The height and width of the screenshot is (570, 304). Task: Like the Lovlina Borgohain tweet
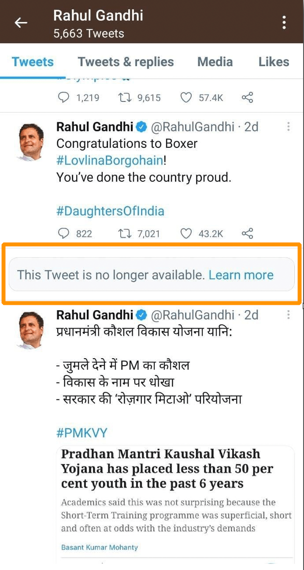coord(186,233)
